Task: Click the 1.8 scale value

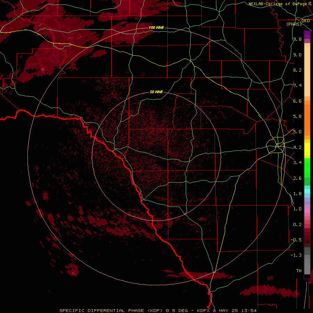Action: coord(297,194)
